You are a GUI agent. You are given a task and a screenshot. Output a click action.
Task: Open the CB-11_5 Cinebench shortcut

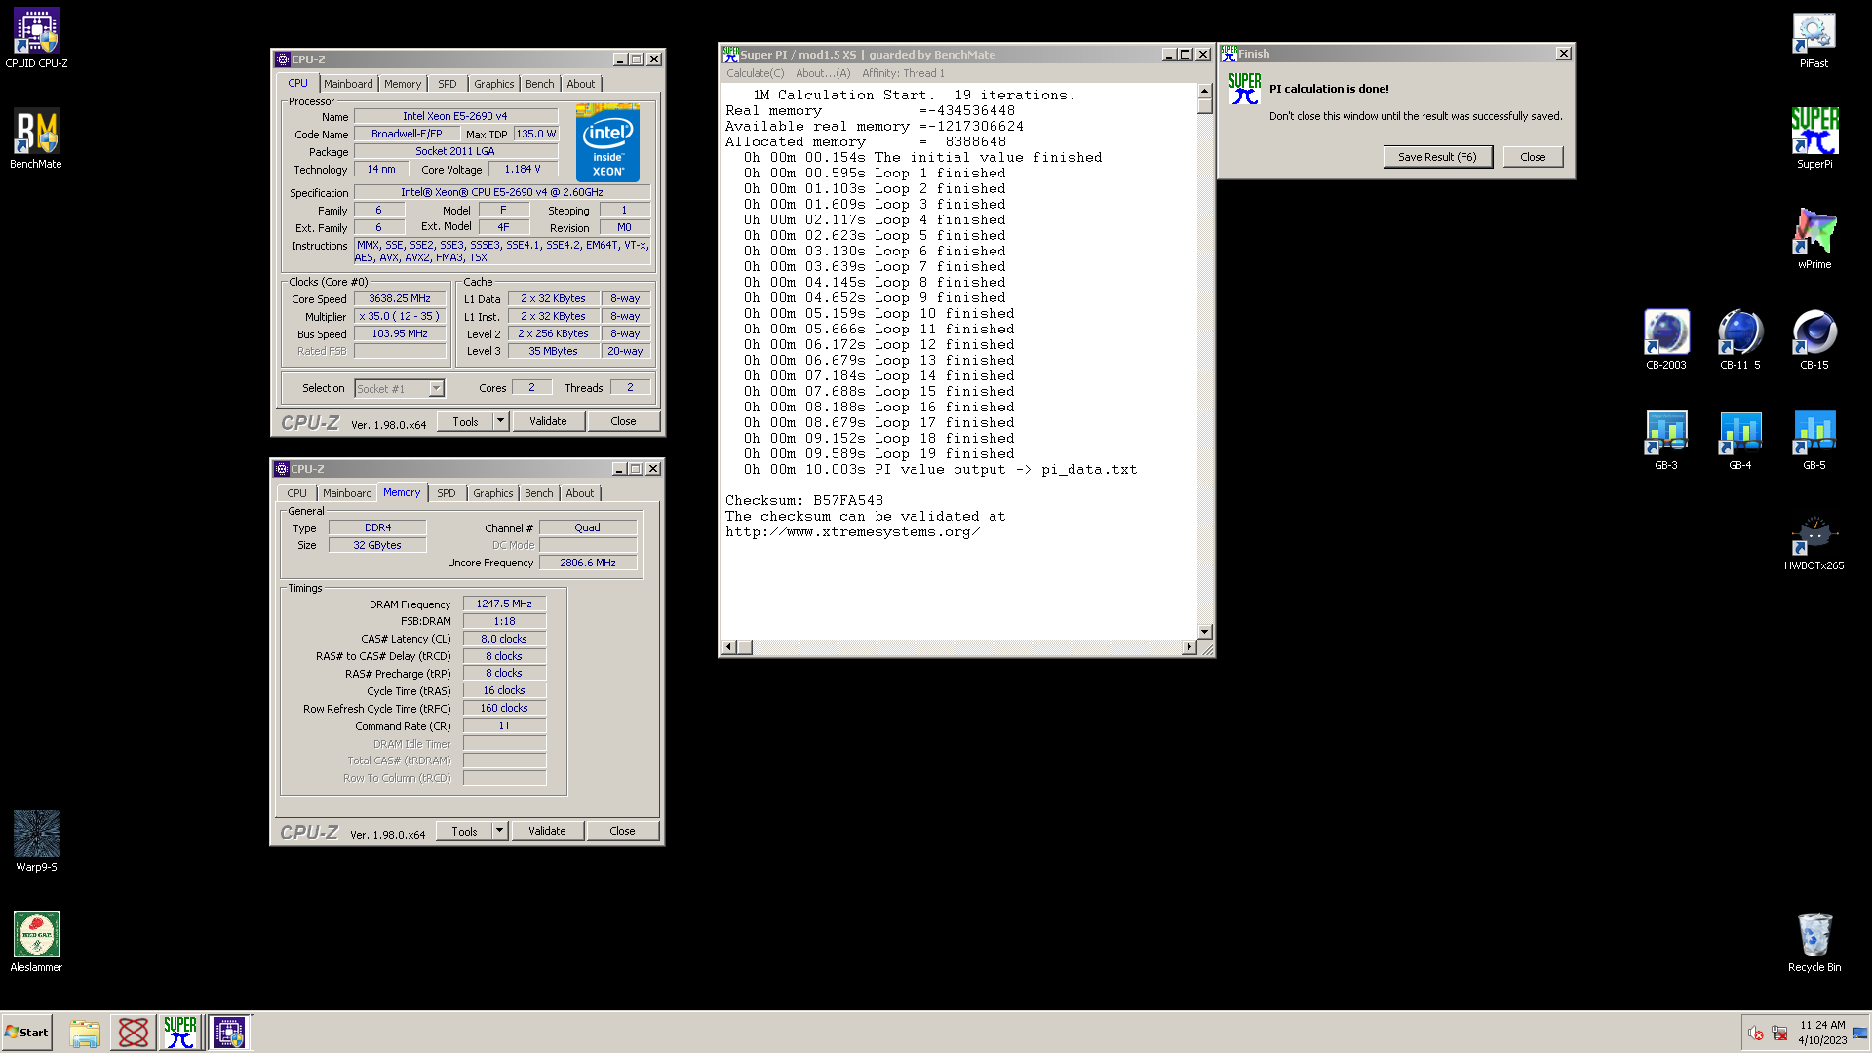1739,339
